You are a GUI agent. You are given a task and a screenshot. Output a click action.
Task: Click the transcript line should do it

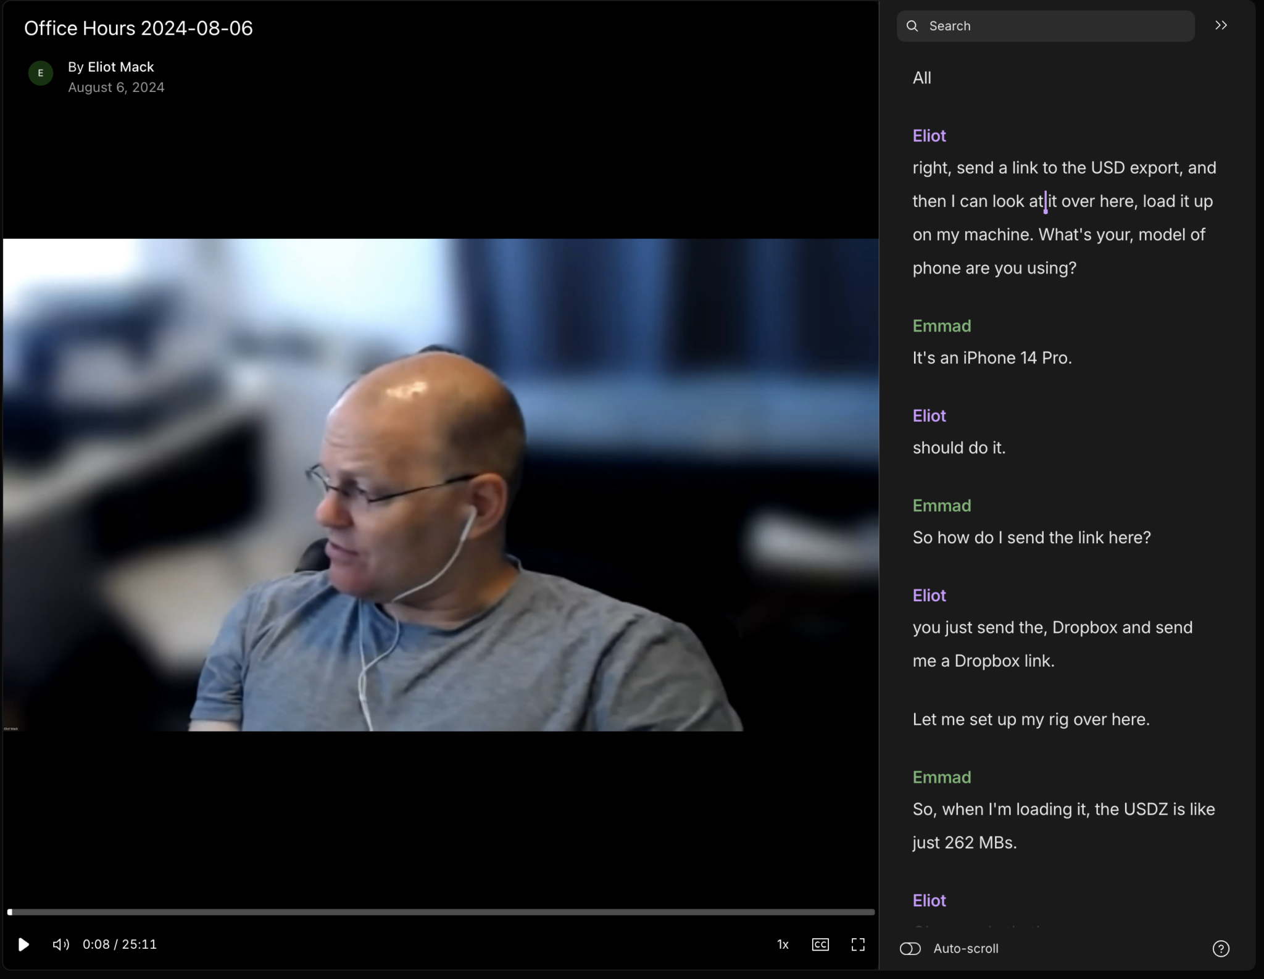[x=958, y=447]
